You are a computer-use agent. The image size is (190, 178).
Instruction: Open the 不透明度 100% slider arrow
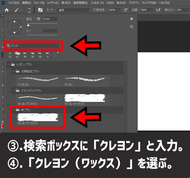[x=119, y=10]
